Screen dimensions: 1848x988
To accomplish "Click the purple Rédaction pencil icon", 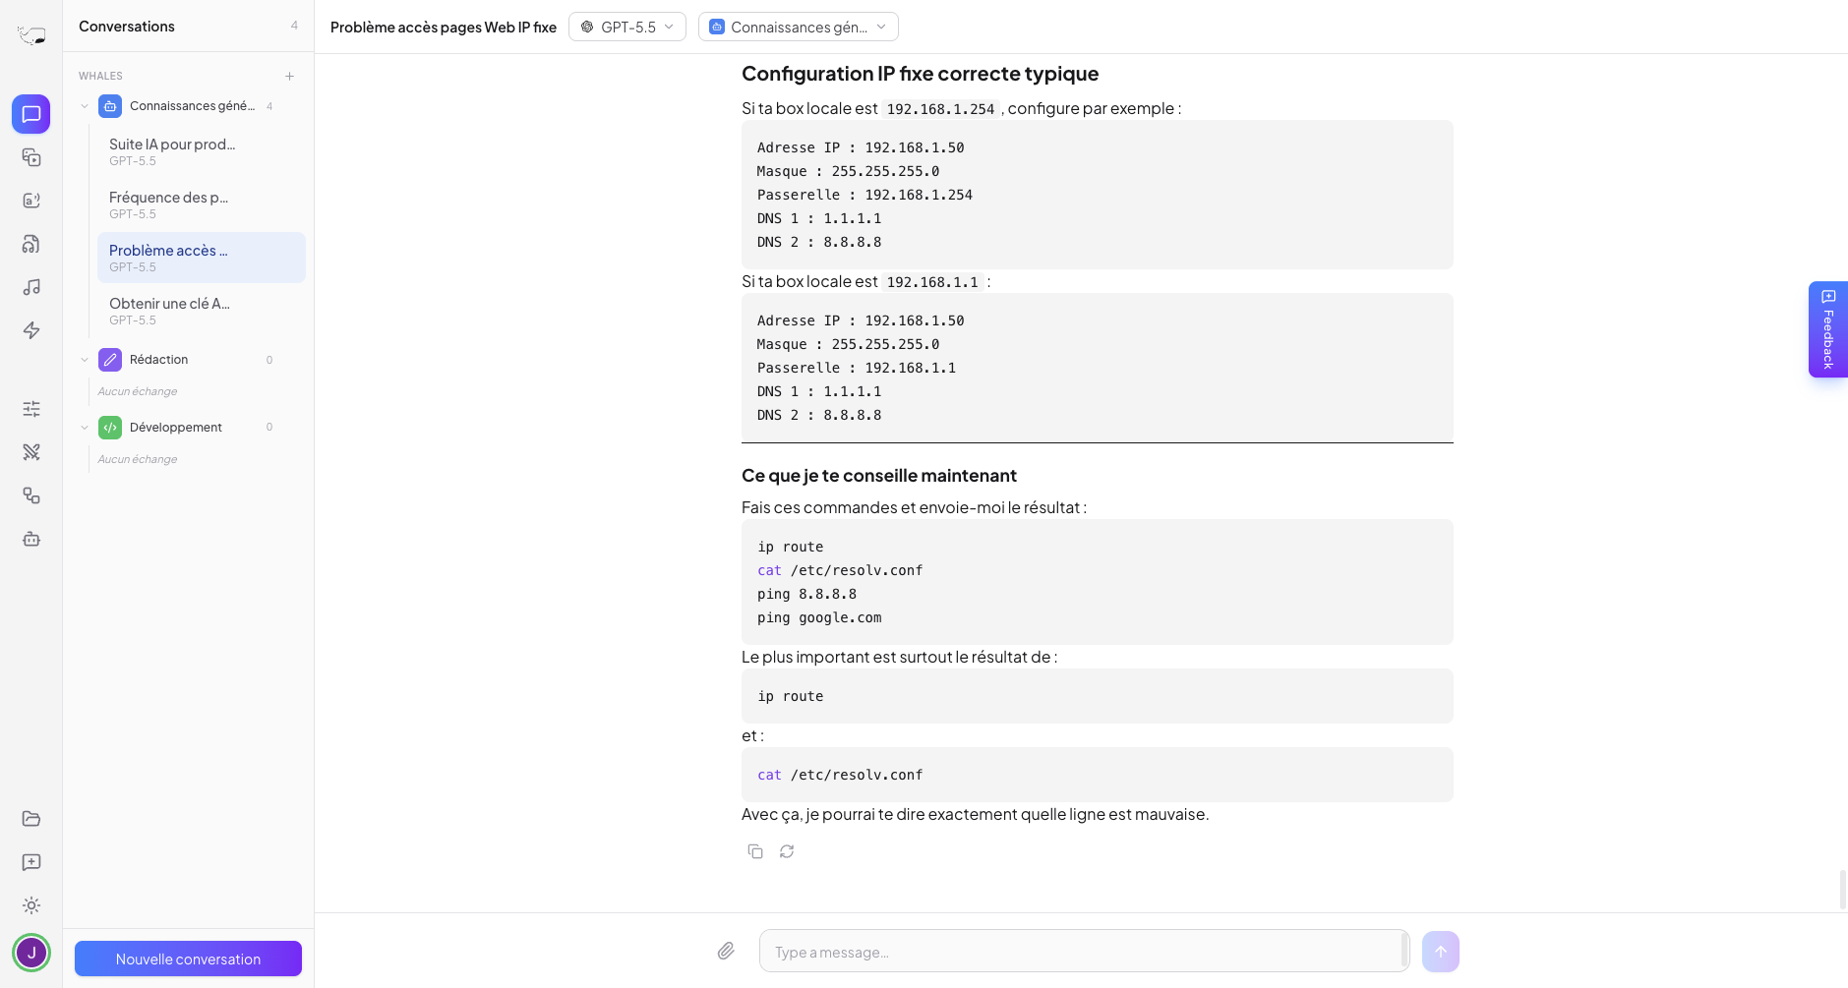I will click(x=110, y=360).
